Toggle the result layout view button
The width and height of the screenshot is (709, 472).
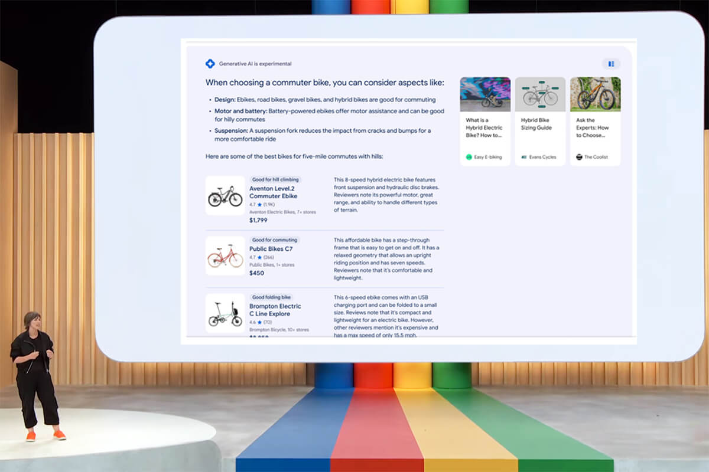coord(611,64)
